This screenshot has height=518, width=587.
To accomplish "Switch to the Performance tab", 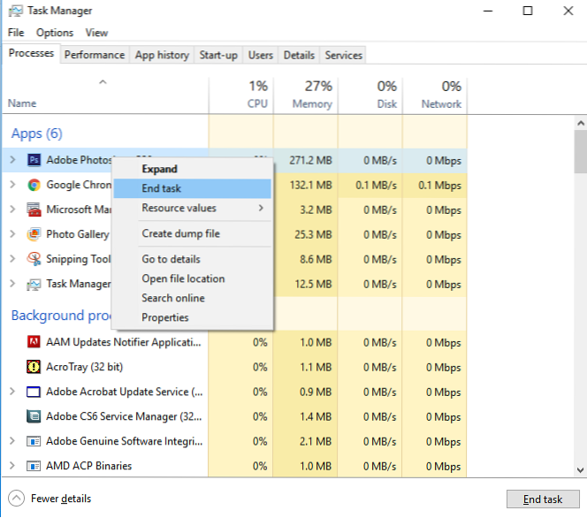I will (95, 55).
